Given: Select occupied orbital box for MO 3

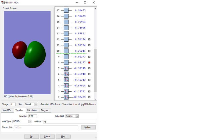Looking at the screenshot, I should coord(66,91).
